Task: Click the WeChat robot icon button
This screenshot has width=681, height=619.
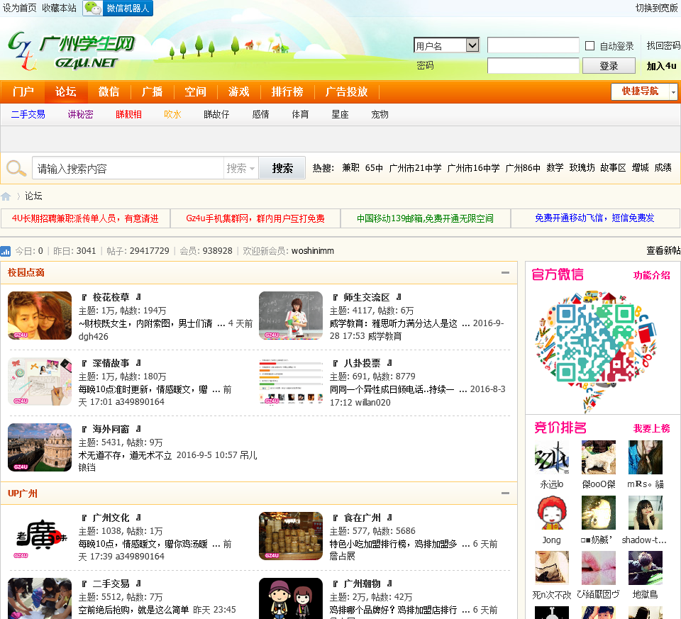Action: pyautogui.click(x=118, y=8)
